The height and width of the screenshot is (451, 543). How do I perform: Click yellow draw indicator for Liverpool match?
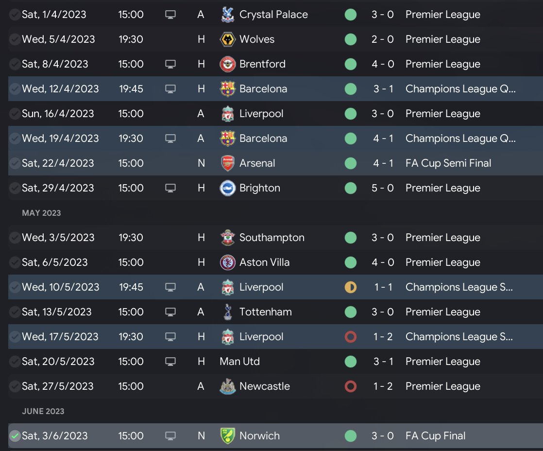350,287
